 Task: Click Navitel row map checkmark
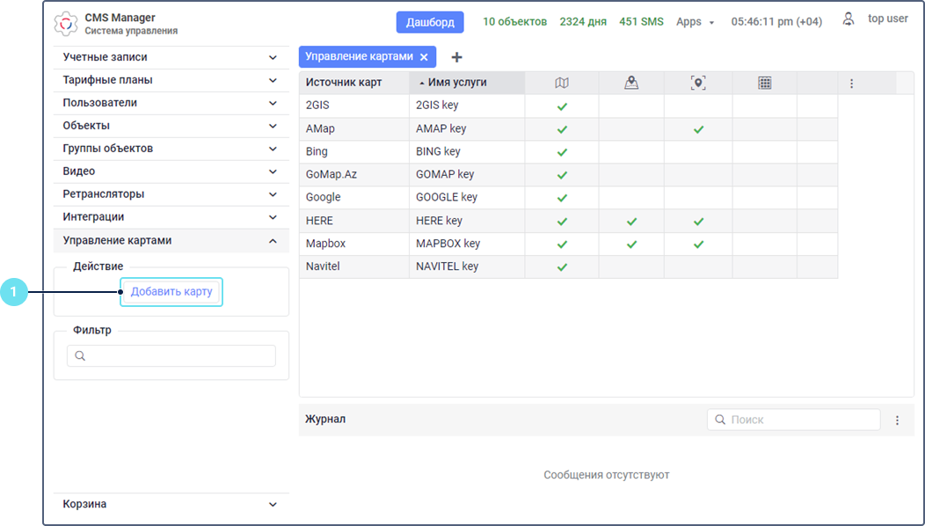(562, 267)
